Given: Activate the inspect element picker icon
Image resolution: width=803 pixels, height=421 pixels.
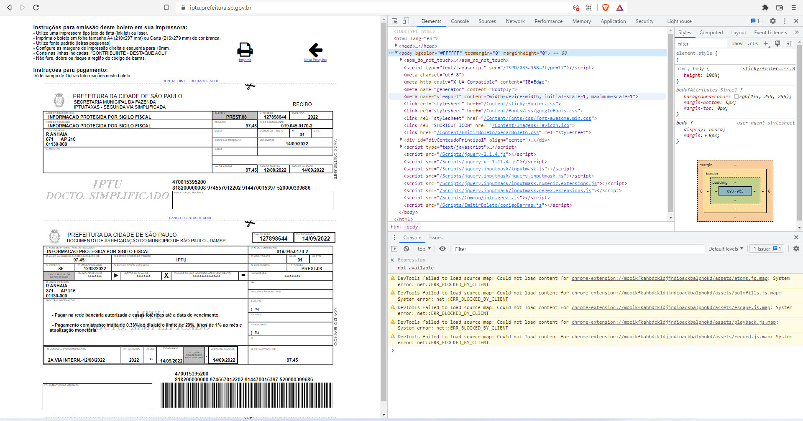Looking at the screenshot, I should [x=394, y=21].
